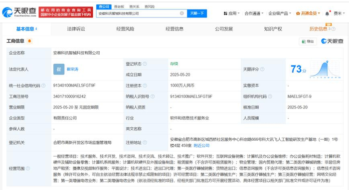Click the help icon next to 注册资本
Viewport: 349px width, 190px height.
[x=145, y=86]
